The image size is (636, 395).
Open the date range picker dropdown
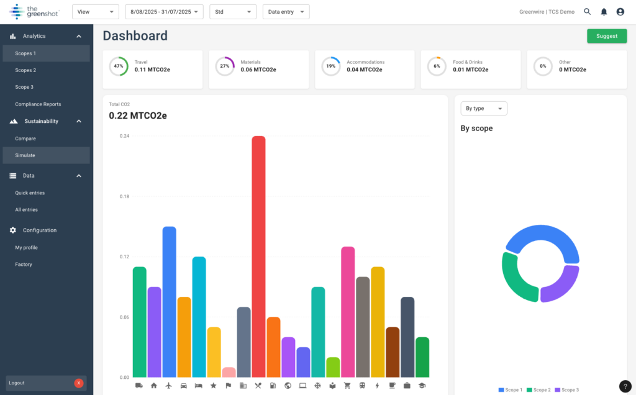click(x=163, y=11)
